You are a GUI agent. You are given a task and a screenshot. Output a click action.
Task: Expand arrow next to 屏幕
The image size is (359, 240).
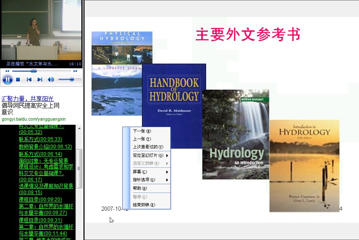(167, 172)
